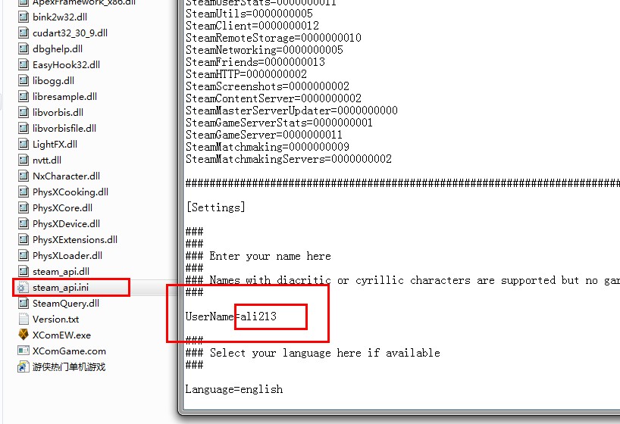Click the libogg.dll file icon
Image resolution: width=620 pixels, height=424 pixels.
point(23,80)
